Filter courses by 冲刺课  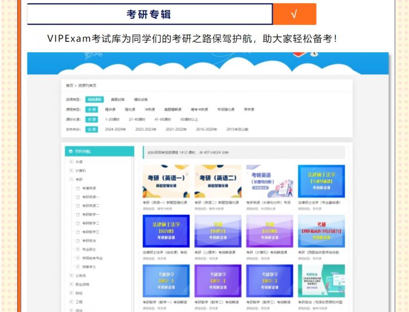(150, 109)
